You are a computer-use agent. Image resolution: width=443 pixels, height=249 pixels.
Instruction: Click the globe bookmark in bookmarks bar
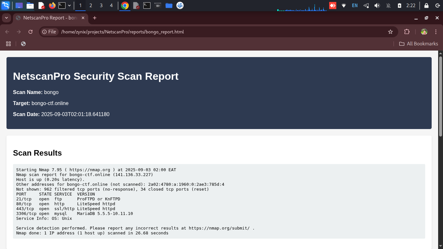click(23, 44)
